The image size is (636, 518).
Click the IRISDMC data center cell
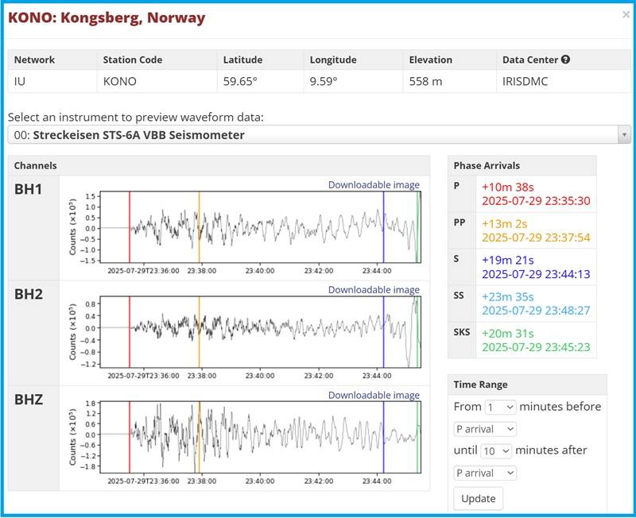point(525,81)
